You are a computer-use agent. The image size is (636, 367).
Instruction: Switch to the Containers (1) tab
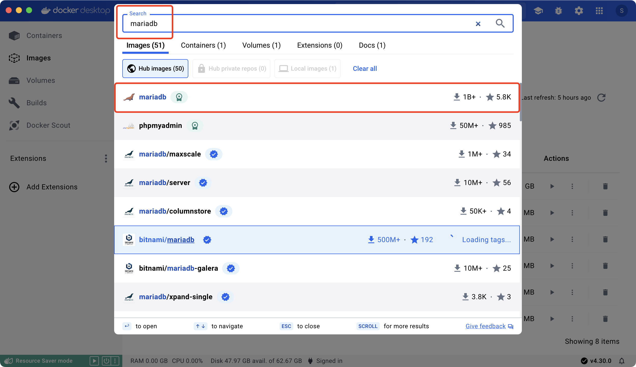tap(203, 45)
